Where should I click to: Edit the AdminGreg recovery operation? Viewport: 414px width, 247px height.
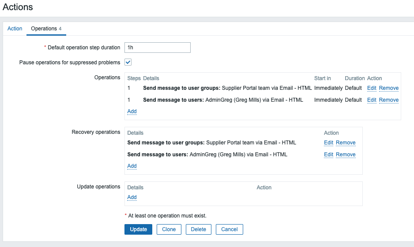point(328,155)
